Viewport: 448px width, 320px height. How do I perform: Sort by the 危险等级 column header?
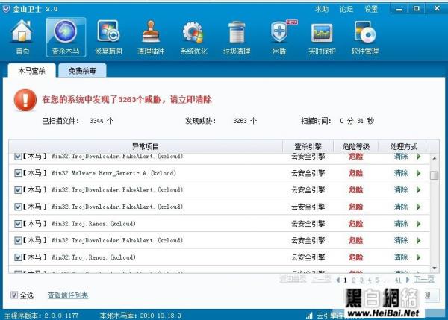(355, 147)
